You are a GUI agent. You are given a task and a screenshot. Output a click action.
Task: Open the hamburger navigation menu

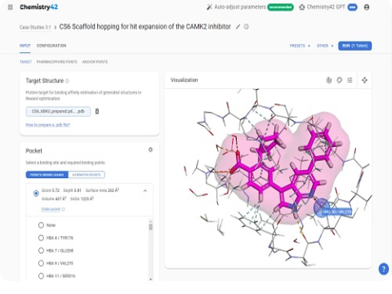pyautogui.click(x=11, y=7)
